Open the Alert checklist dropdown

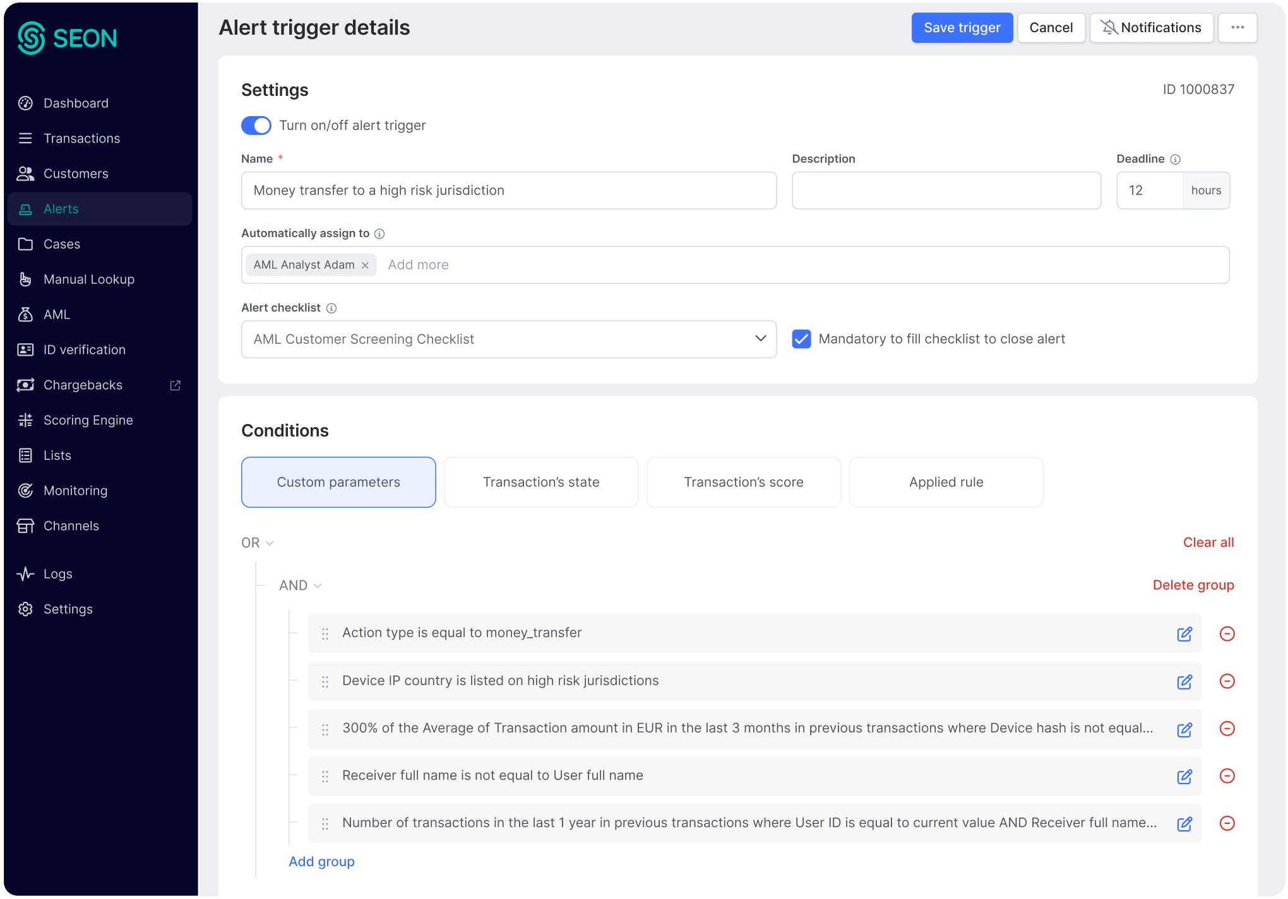click(x=760, y=339)
